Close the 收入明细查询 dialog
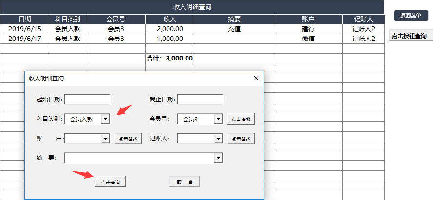This screenshot has width=433, height=200. click(x=256, y=78)
